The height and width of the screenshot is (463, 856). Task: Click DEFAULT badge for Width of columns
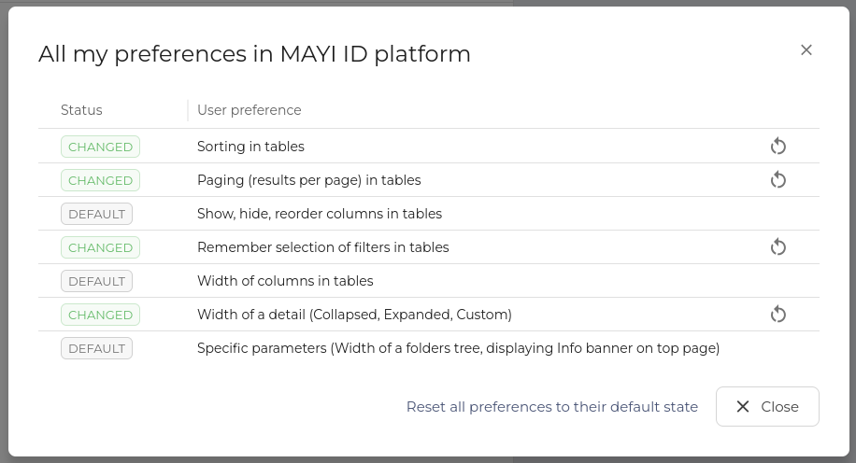(96, 281)
